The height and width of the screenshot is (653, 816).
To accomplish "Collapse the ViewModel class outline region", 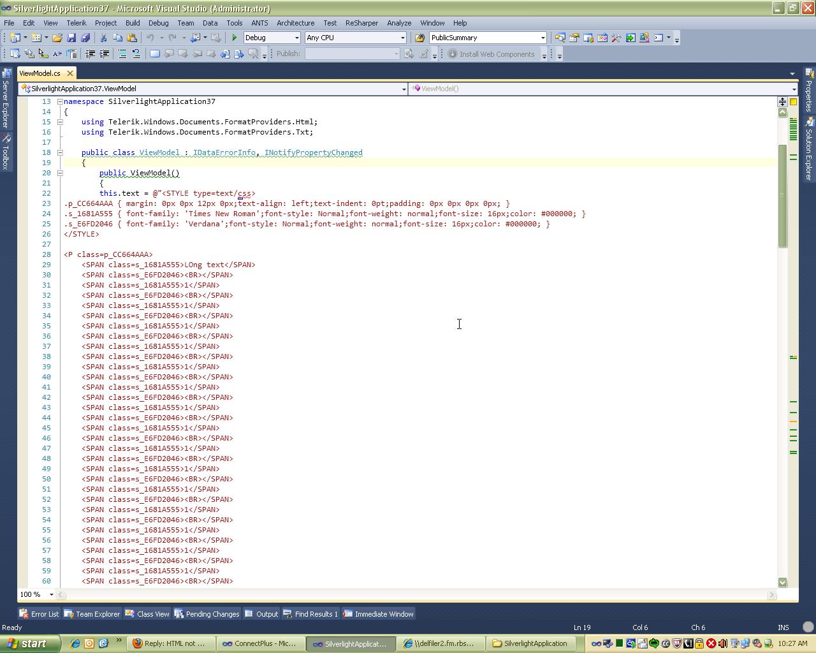I will pos(60,152).
